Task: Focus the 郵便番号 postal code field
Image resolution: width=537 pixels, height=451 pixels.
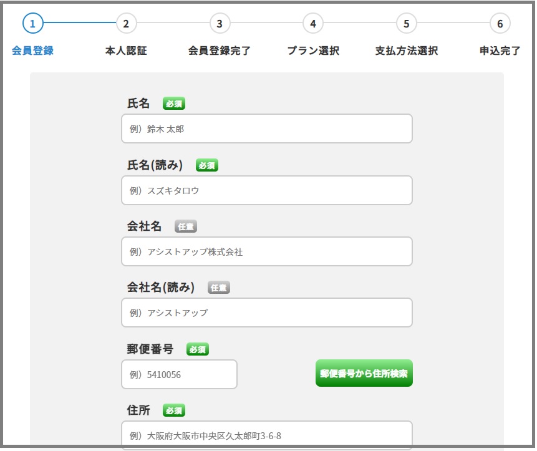Action: pos(179,374)
